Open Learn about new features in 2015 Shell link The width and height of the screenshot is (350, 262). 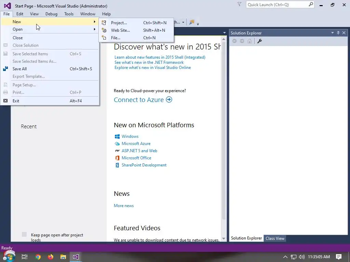[160, 57]
